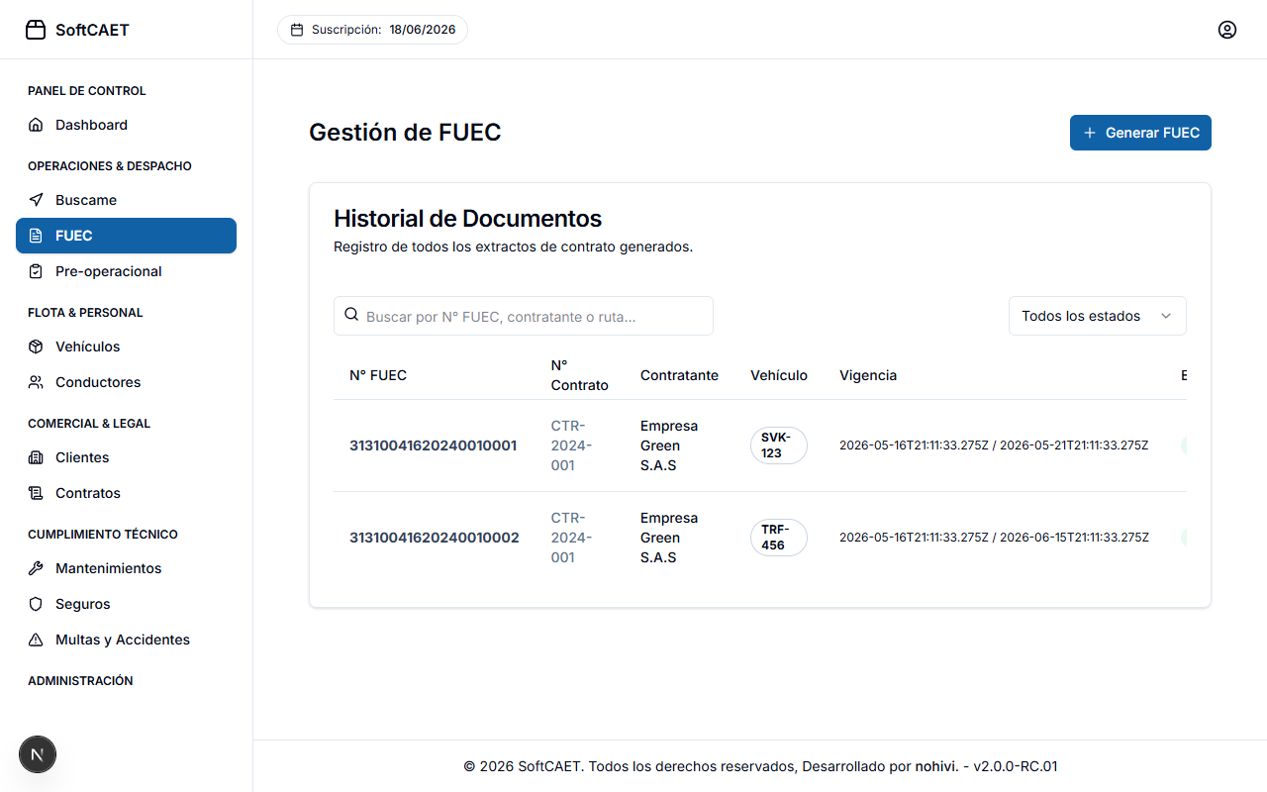1267x792 pixels.
Task: Click the Vehículos box icon
Action: coord(36,346)
